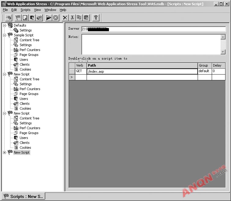Viewport: 231px width, 201px height.
Task: Click the Clients icon under Sample Script
Action: click(x=16, y=64)
